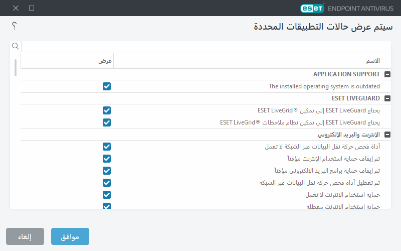Close the dialog with the X button
The height and width of the screenshot is (251, 401).
point(16,8)
